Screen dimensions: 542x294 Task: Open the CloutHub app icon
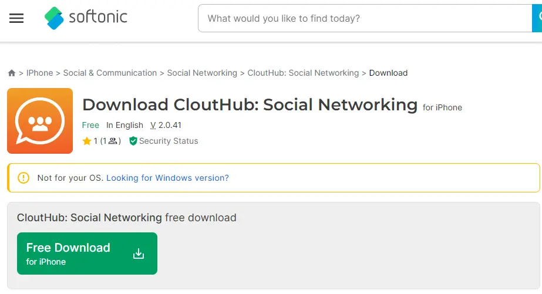pos(40,120)
